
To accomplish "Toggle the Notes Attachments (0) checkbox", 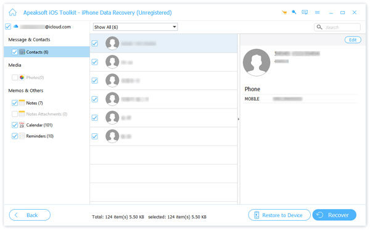I will click(15, 114).
